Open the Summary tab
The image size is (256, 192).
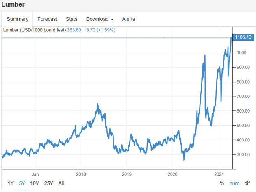17,19
